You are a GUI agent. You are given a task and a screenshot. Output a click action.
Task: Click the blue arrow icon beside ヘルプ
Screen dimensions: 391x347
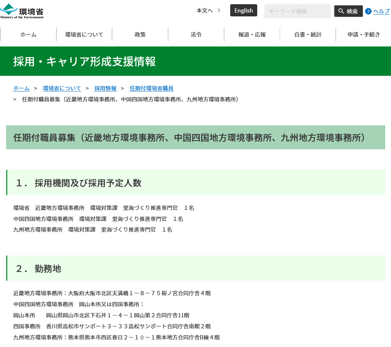(x=368, y=11)
